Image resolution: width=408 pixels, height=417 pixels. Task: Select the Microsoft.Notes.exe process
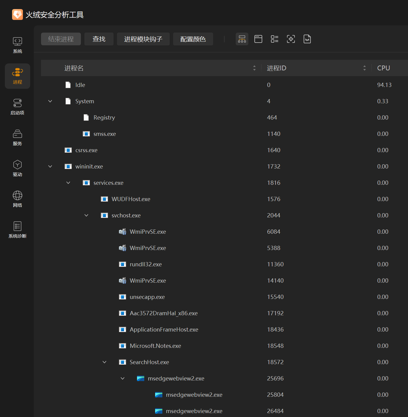[225, 346]
